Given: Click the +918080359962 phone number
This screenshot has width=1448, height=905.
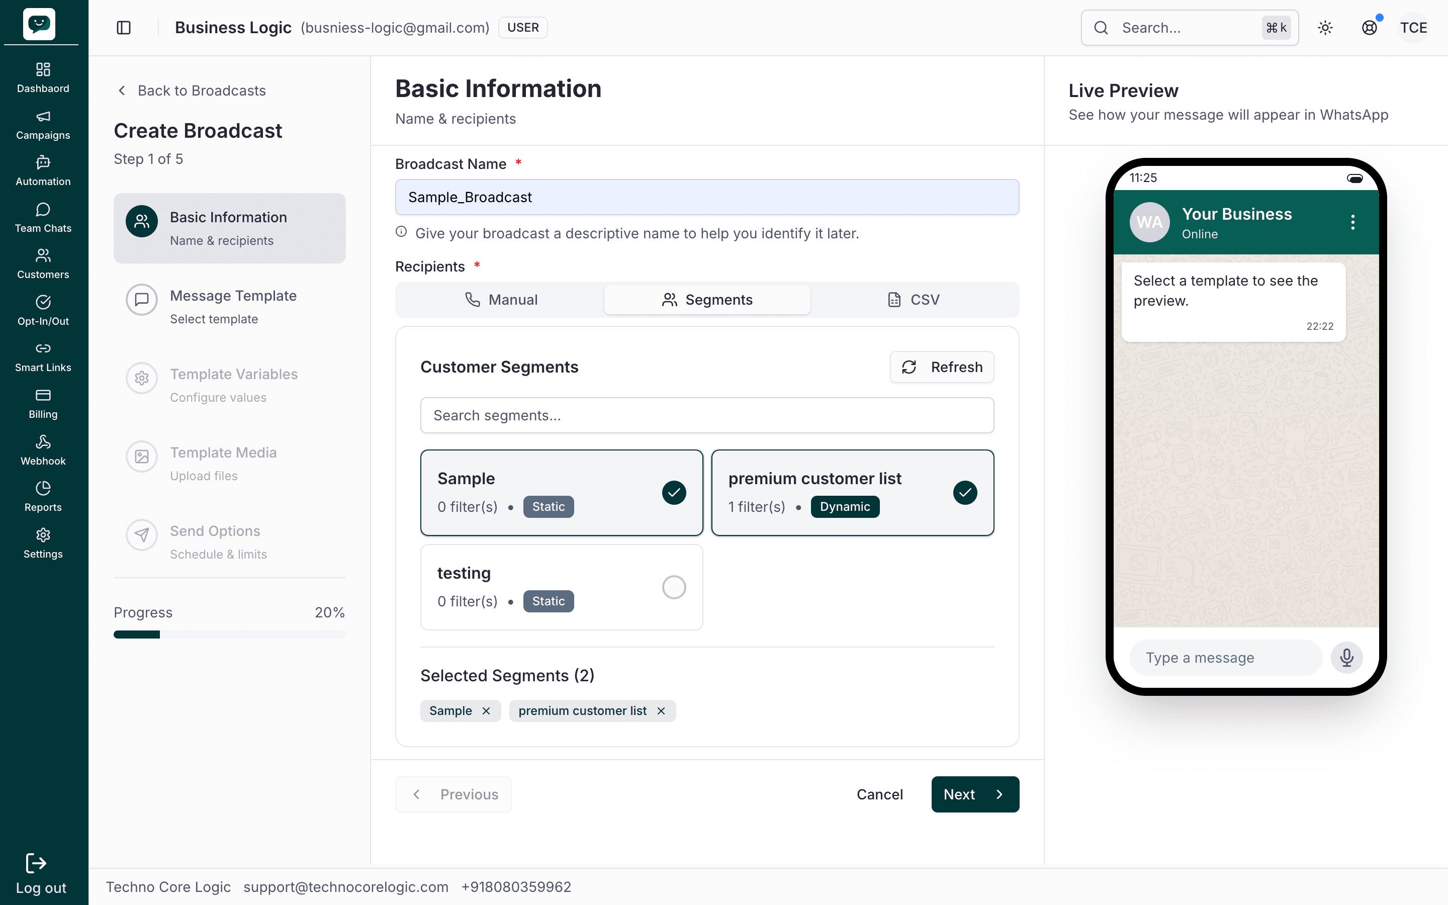Looking at the screenshot, I should [516, 887].
